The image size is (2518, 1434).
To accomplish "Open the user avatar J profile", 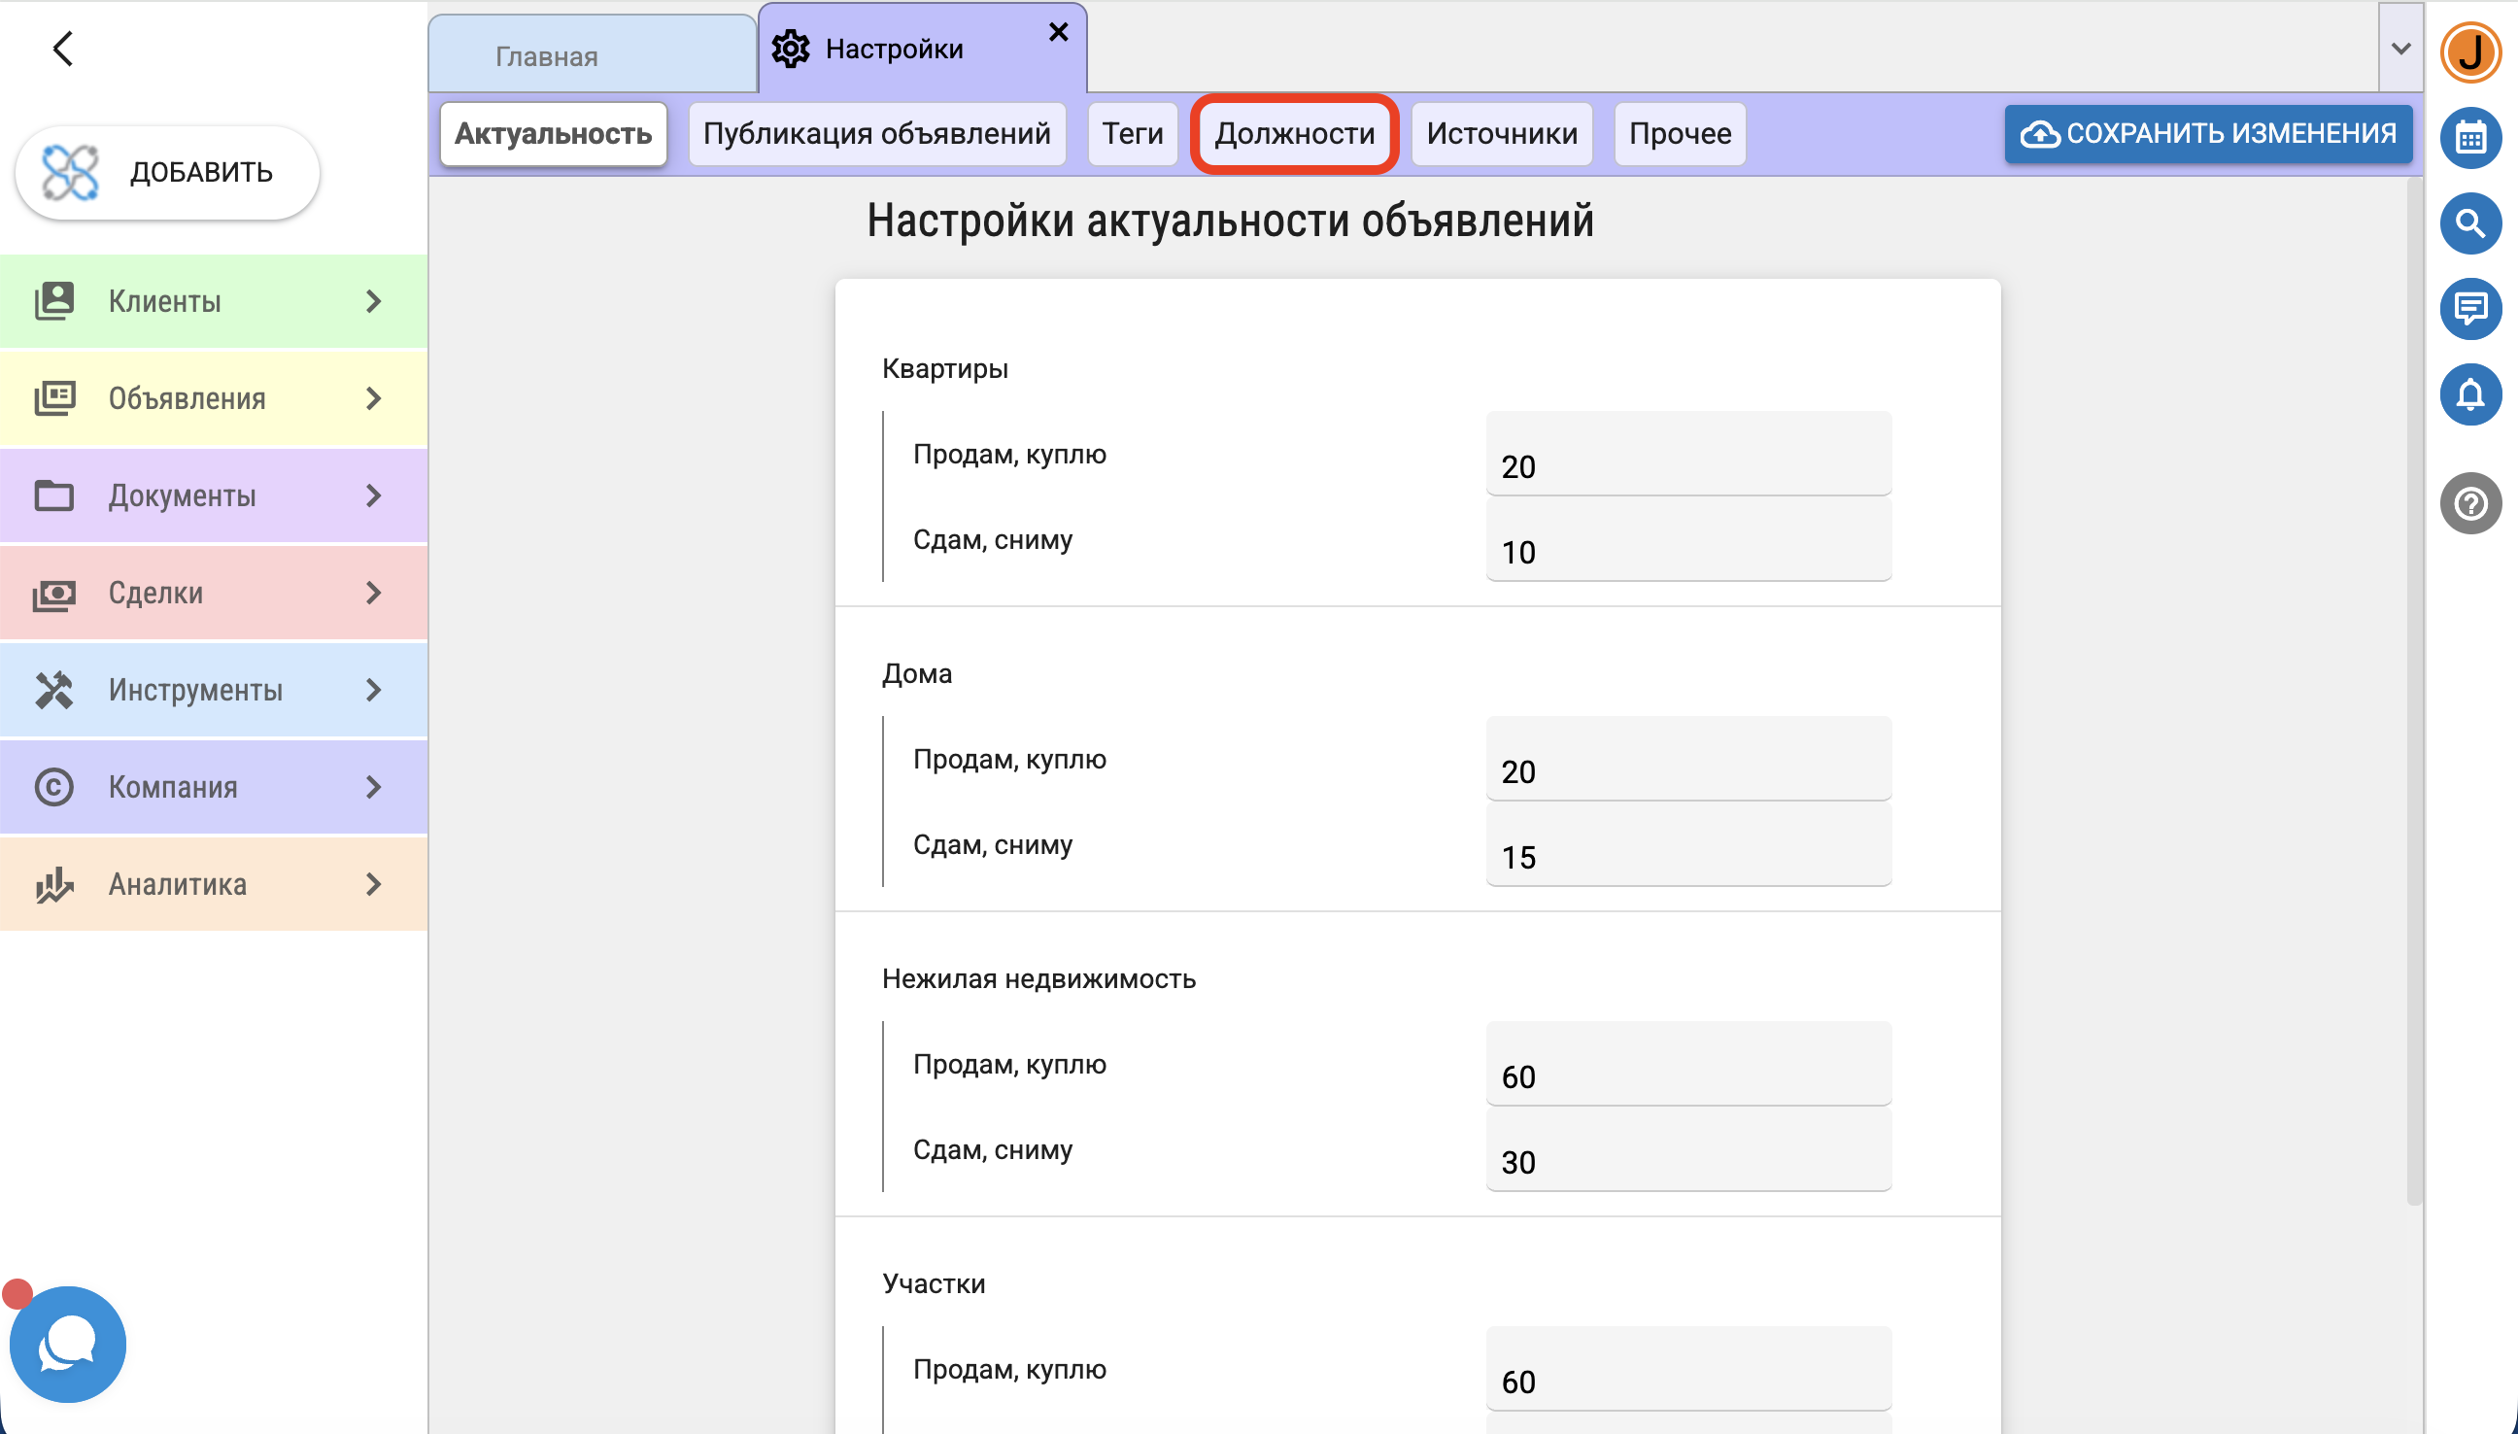I will tap(2469, 52).
